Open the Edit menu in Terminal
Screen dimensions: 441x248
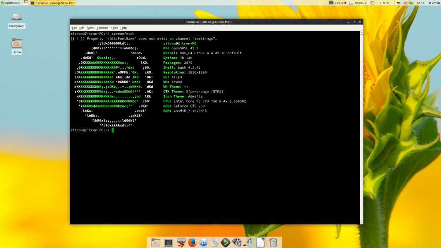(82, 28)
